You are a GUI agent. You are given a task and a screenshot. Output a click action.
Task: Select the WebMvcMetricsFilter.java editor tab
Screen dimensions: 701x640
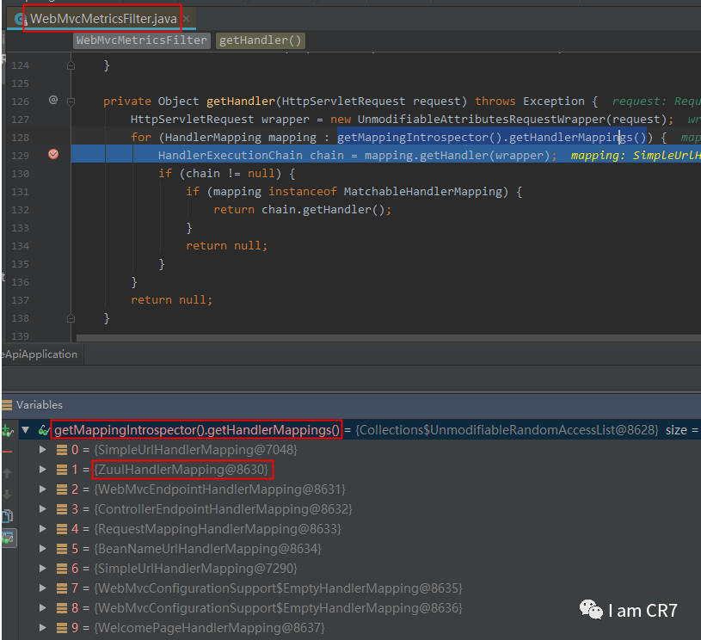click(x=103, y=18)
